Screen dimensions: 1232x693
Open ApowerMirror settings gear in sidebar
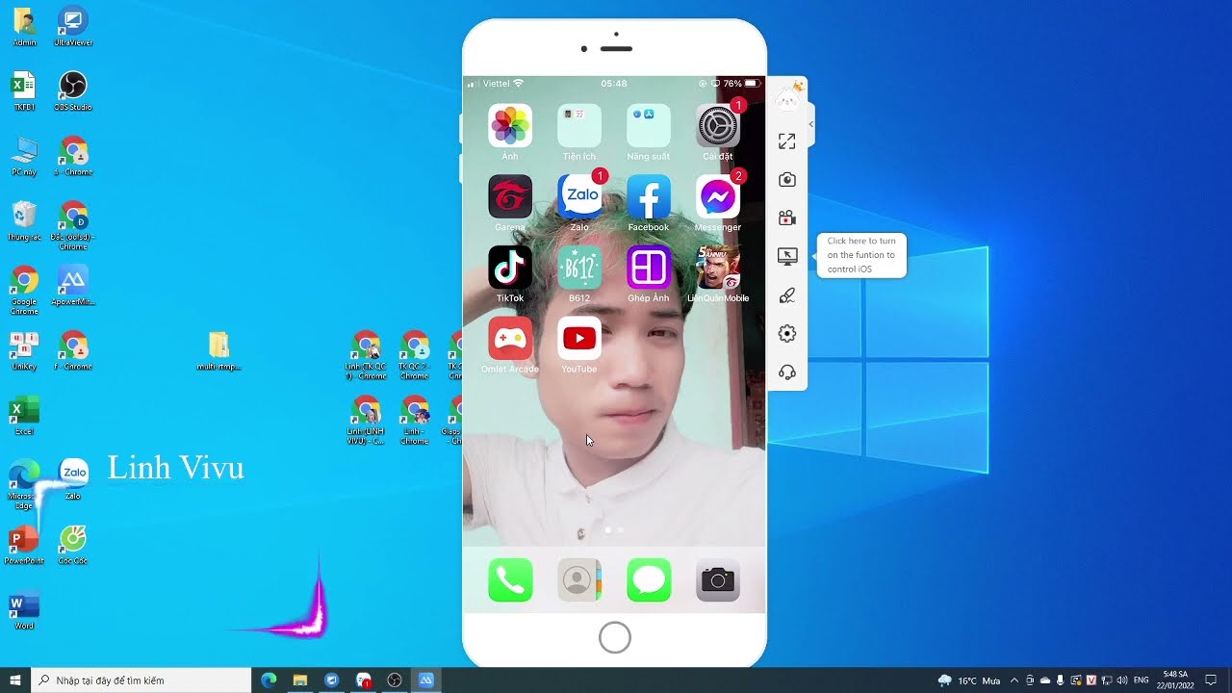click(787, 334)
